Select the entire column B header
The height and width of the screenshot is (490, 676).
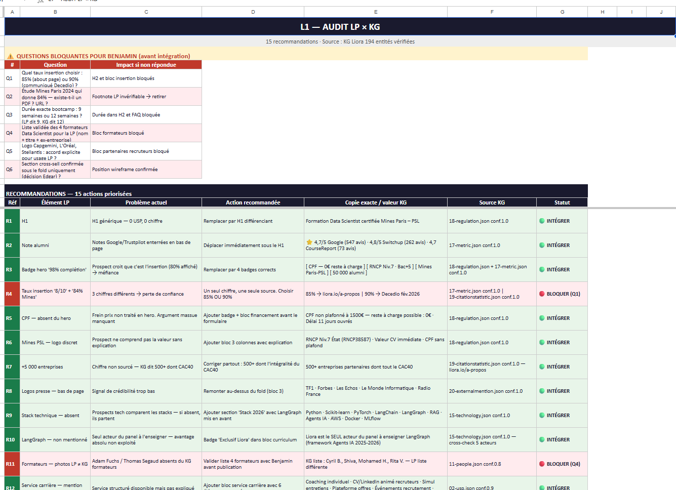55,12
